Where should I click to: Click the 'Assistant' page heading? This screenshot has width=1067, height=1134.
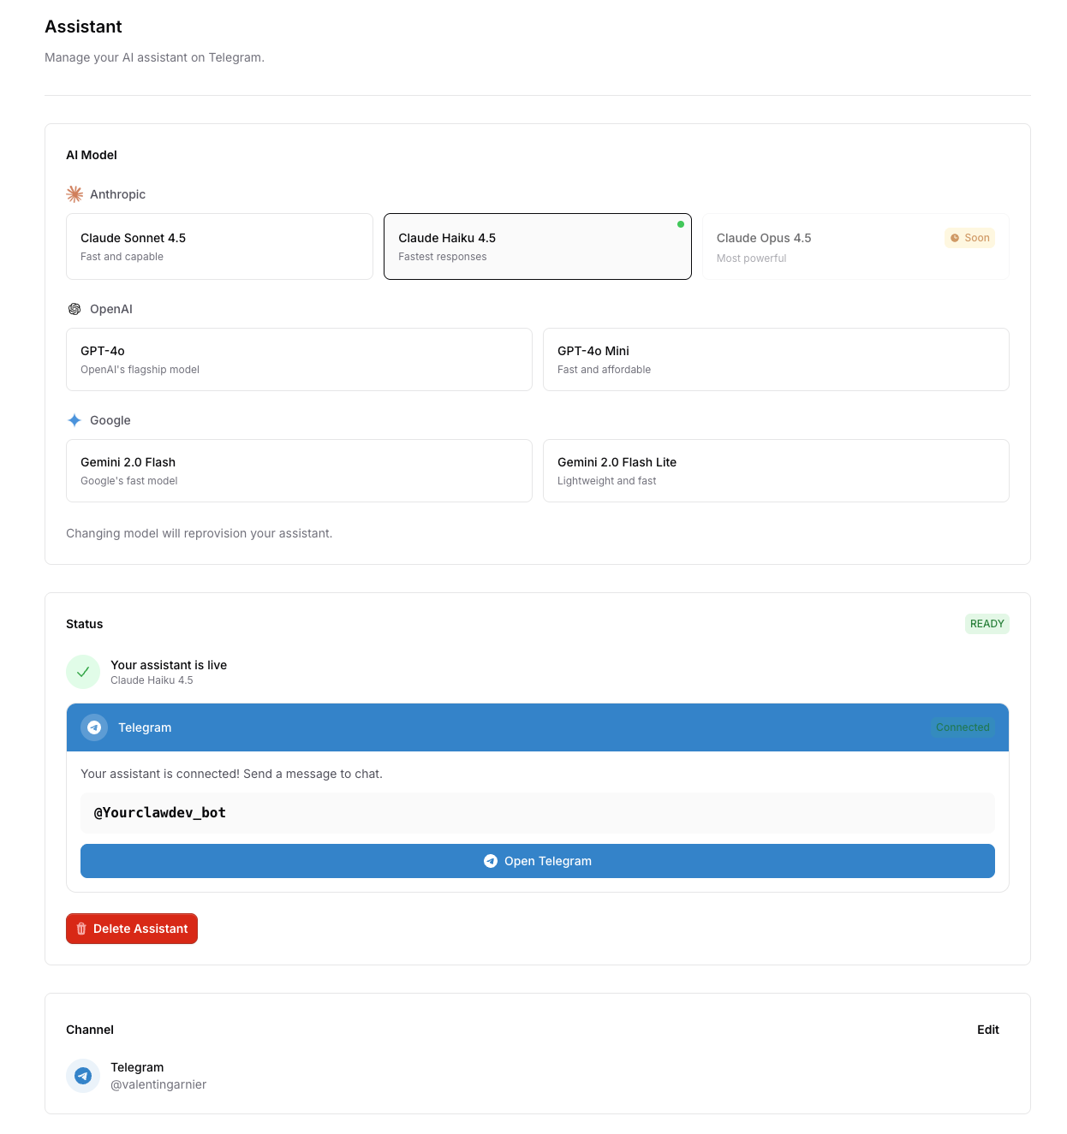click(83, 27)
